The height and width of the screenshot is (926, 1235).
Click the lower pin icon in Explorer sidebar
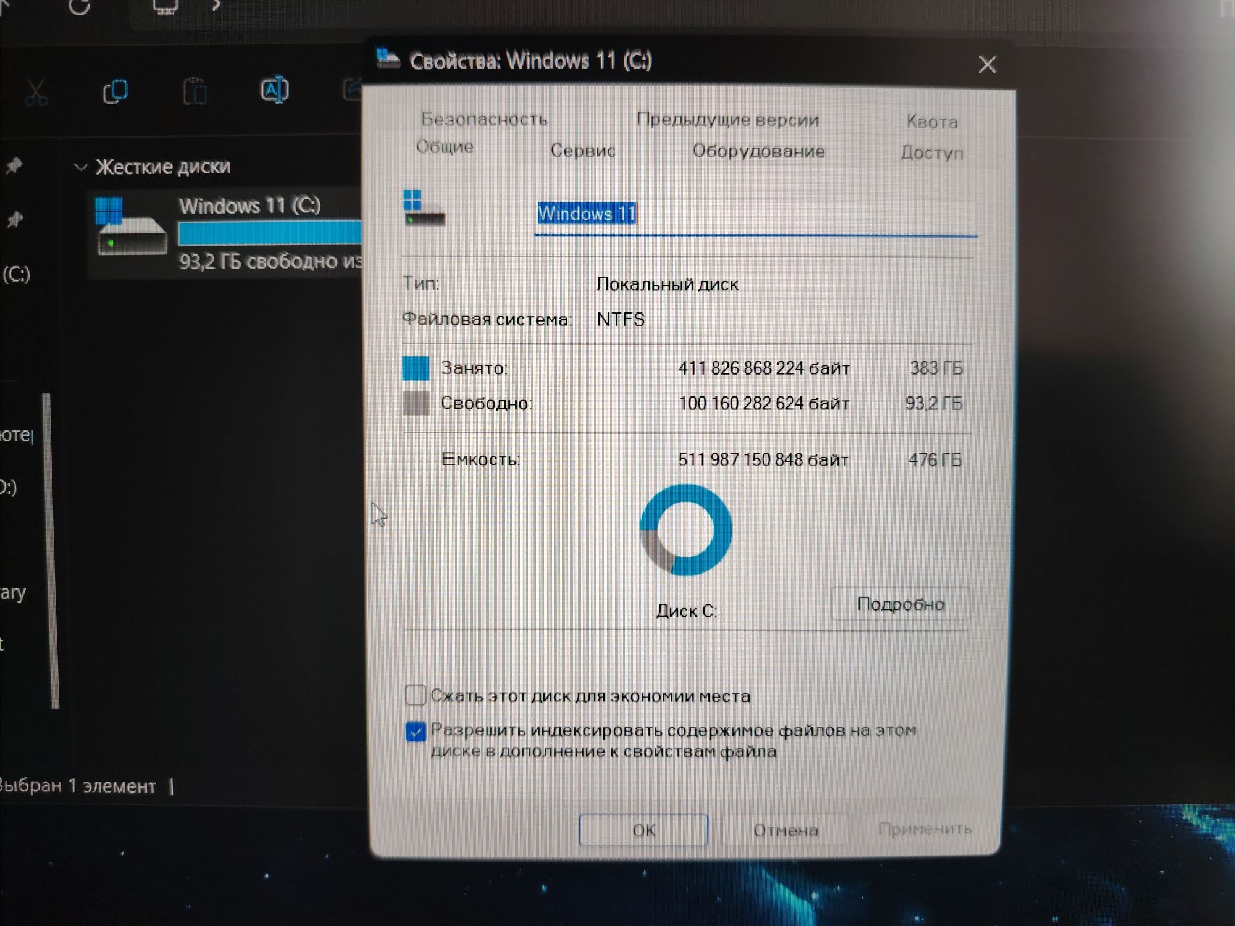tap(15, 219)
